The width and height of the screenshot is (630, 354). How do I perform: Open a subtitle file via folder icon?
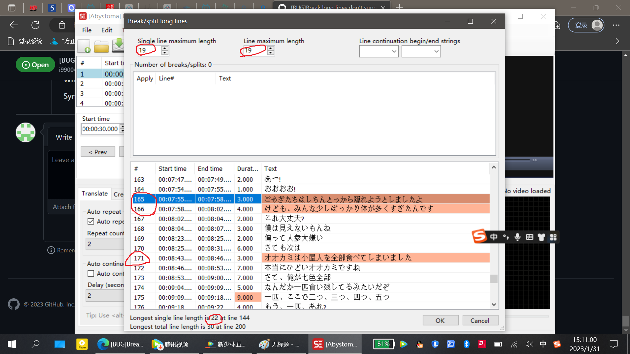point(101,46)
